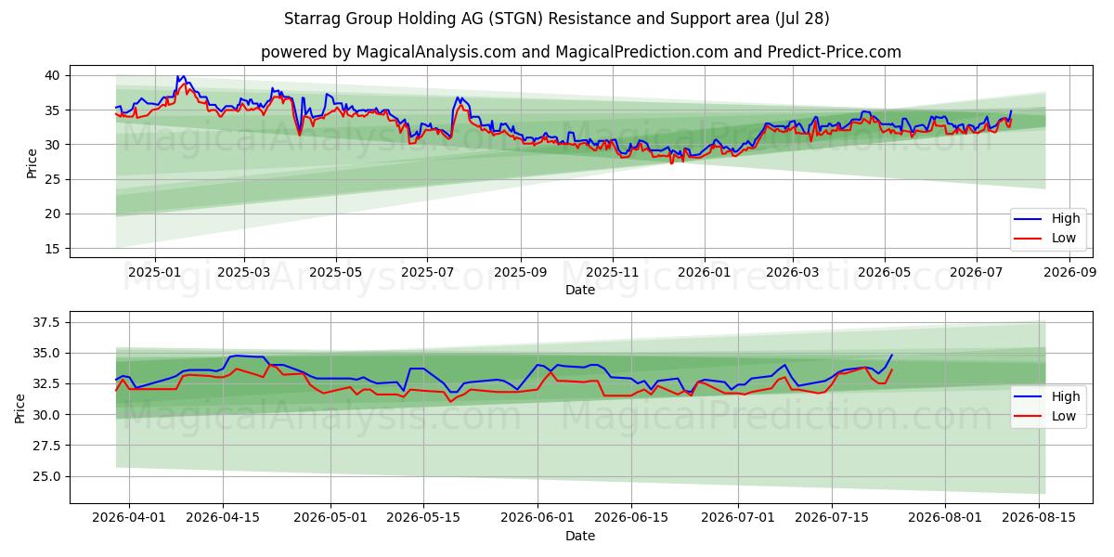Click the 2026-07-01 tick label in lower chart
The image size is (1114, 557).
[739, 520]
